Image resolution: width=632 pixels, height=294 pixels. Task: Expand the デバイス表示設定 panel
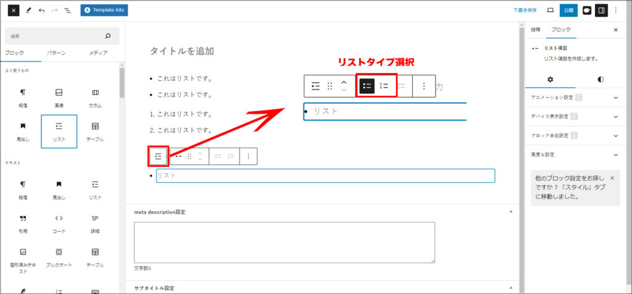pos(574,117)
